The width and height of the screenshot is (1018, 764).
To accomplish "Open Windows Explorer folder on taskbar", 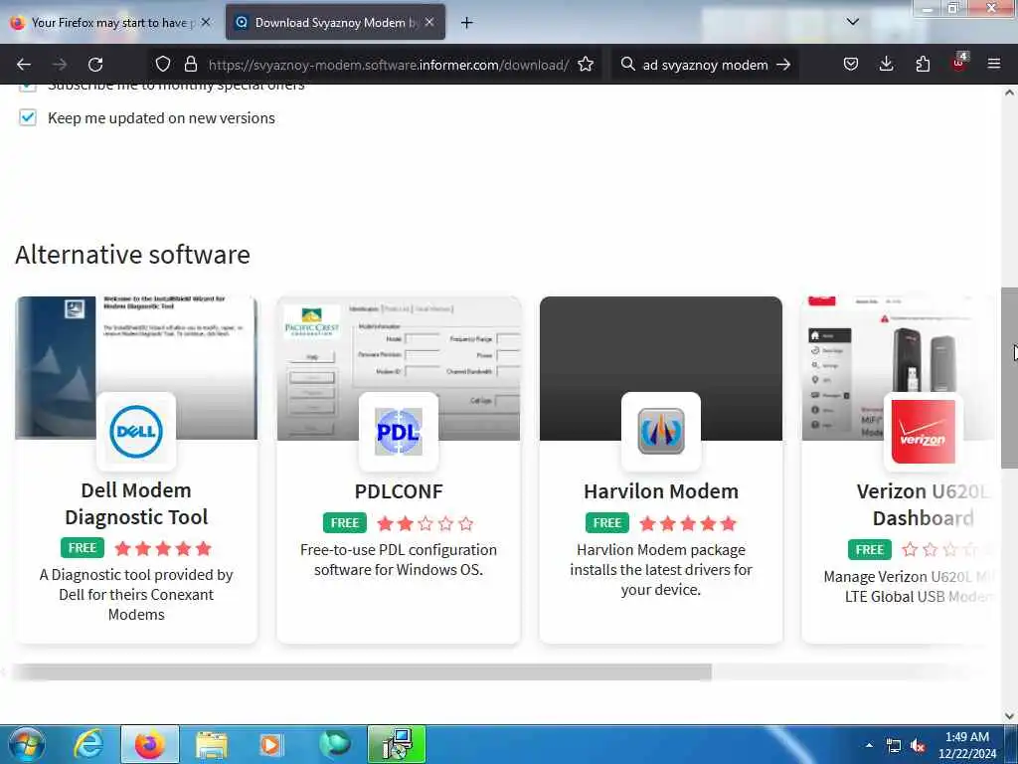I will (x=212, y=744).
